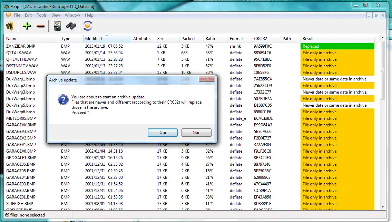Click the update archive refresh icon
Viewport: 392px width, 222px height.
pos(88,26)
